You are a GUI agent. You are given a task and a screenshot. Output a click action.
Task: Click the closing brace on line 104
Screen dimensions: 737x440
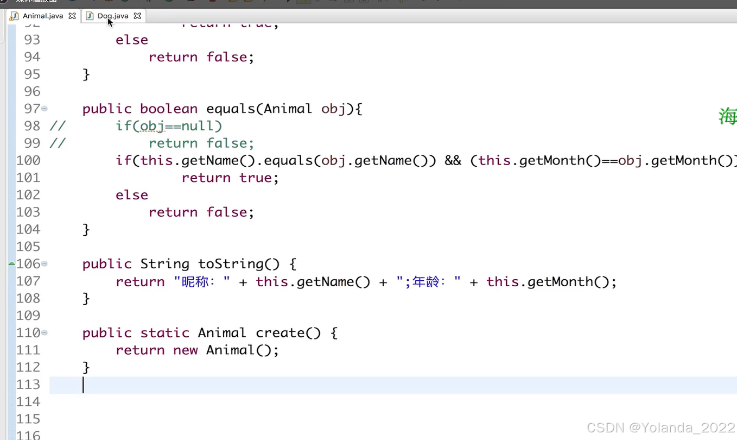(86, 230)
